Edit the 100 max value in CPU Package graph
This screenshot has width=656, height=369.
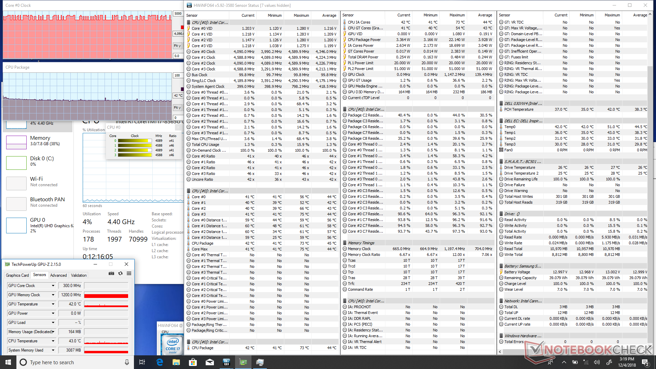pos(178,76)
